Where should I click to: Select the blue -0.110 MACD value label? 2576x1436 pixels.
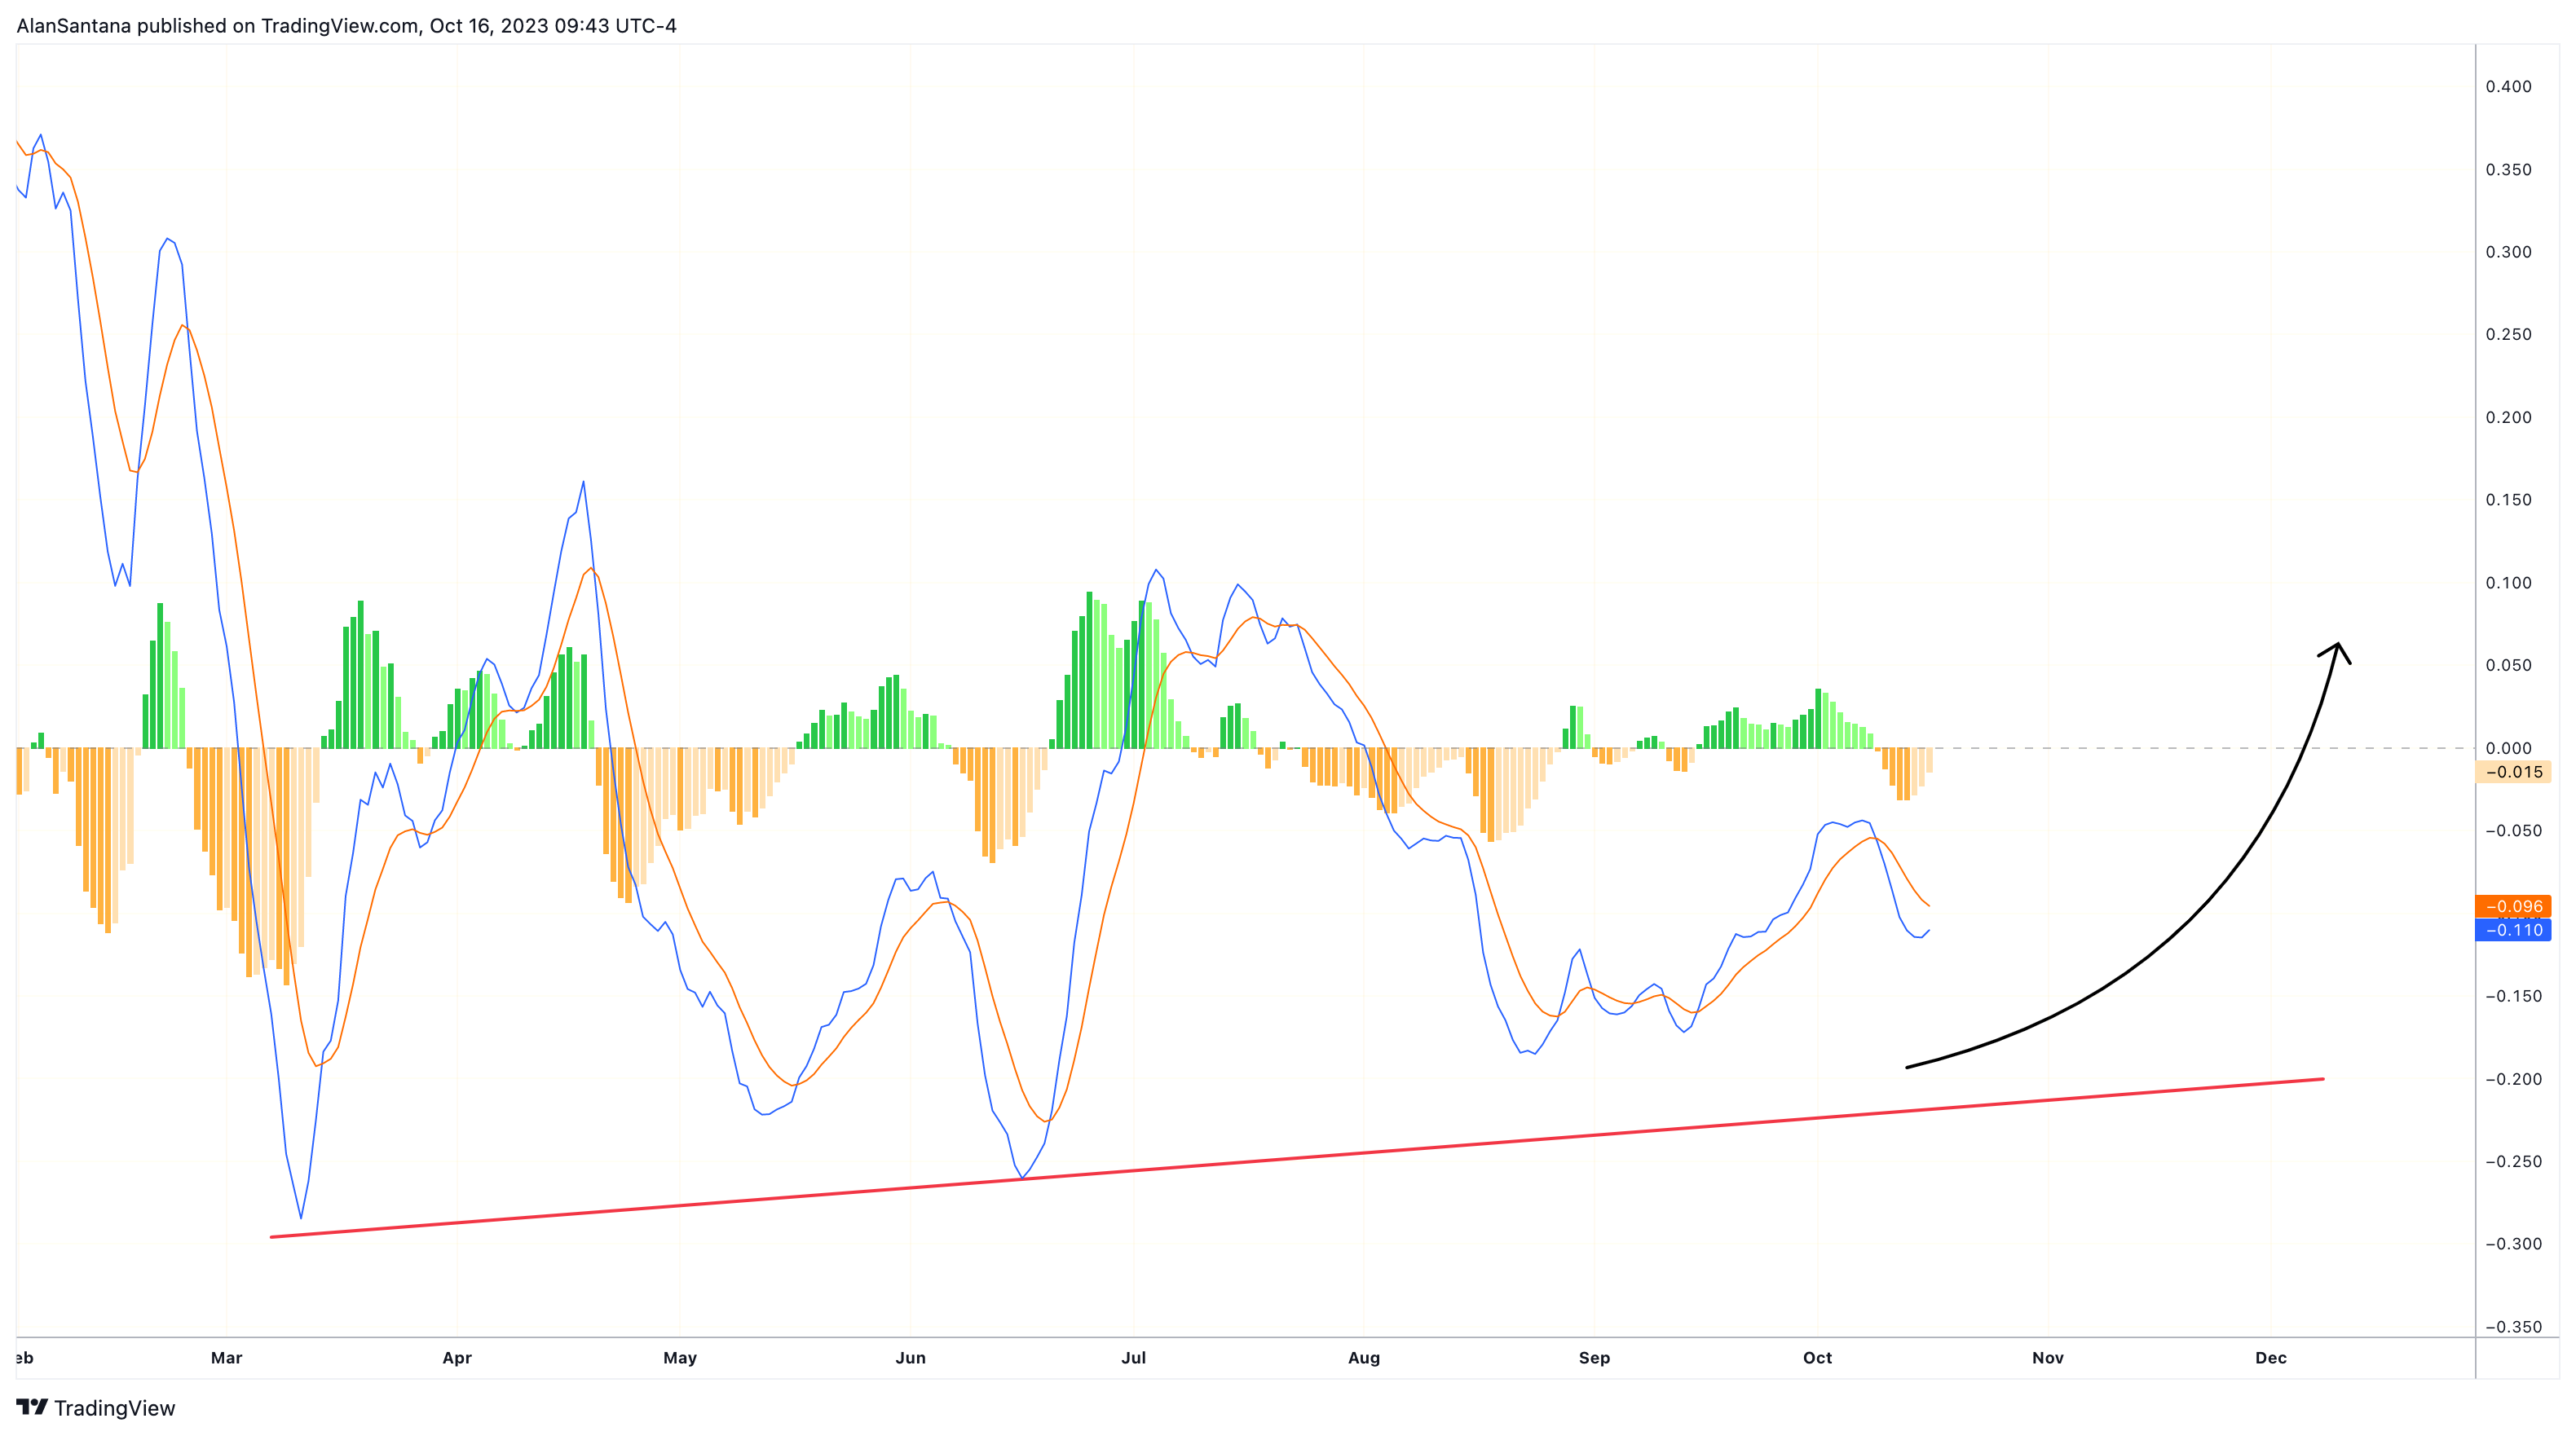click(x=2513, y=930)
